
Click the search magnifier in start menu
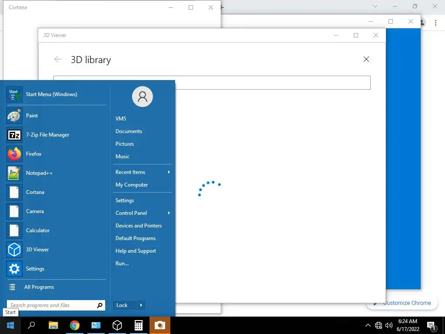[100, 305]
